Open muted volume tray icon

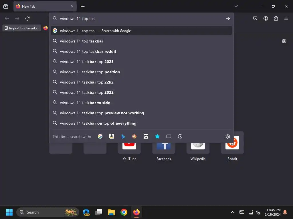click(x=258, y=212)
